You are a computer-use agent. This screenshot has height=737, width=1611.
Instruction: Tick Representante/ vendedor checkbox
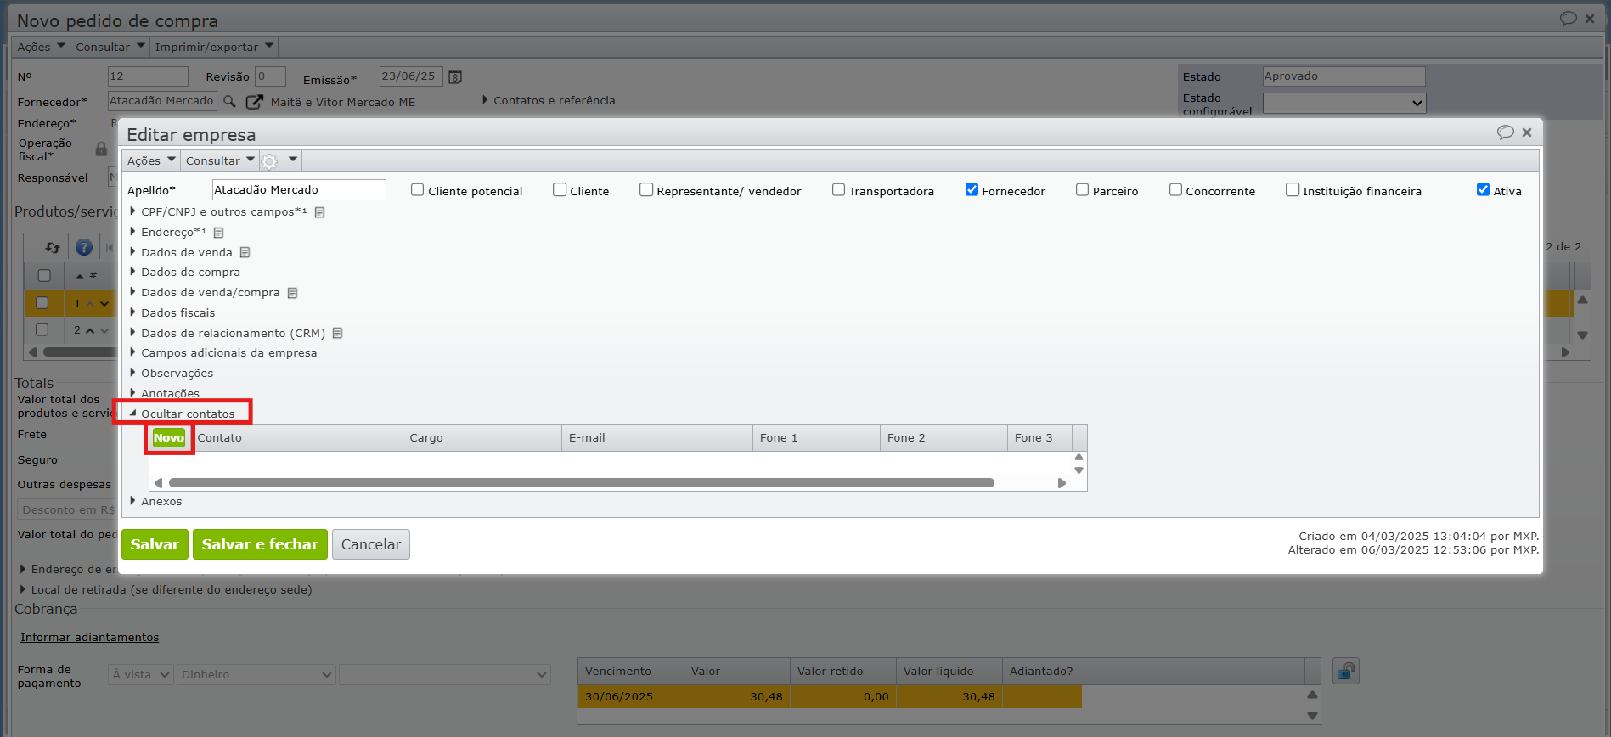[x=646, y=189]
